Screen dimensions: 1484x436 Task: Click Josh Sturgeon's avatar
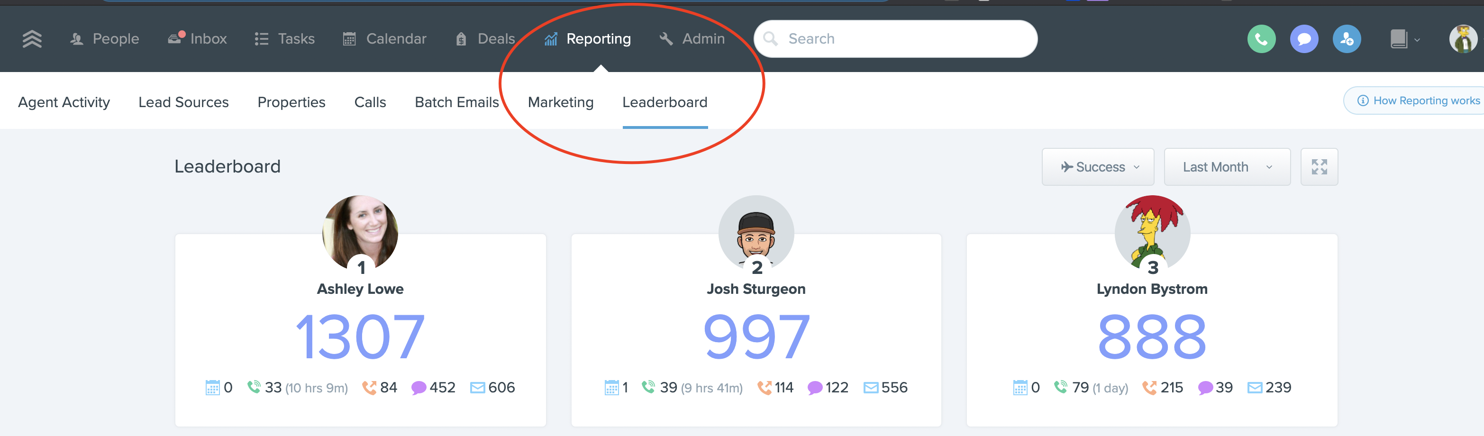[756, 233]
